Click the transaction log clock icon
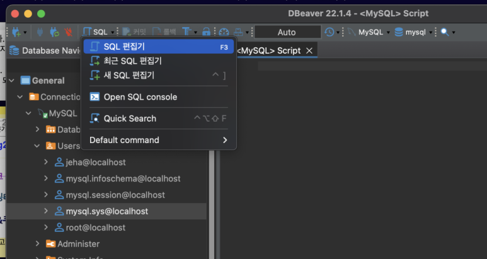The image size is (487, 259). [329, 32]
